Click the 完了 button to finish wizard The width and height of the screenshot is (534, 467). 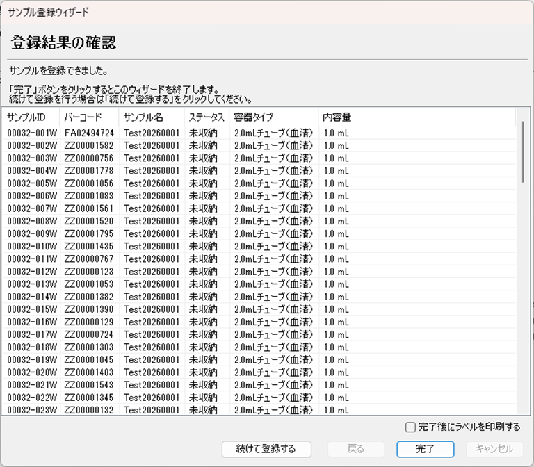(x=425, y=449)
